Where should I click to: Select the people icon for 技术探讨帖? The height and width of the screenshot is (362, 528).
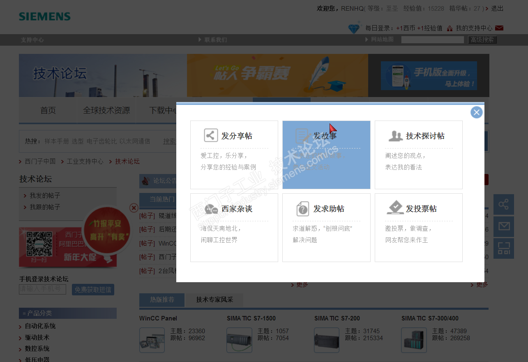pyautogui.click(x=395, y=136)
